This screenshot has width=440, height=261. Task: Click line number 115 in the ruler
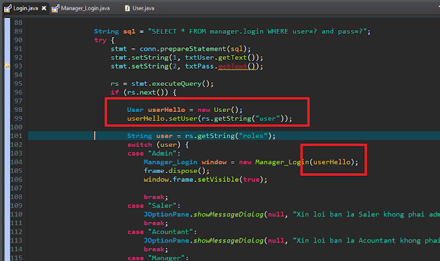coord(16,258)
